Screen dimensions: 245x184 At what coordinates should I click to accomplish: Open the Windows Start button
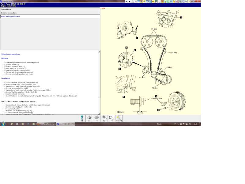[x=3, y=124]
